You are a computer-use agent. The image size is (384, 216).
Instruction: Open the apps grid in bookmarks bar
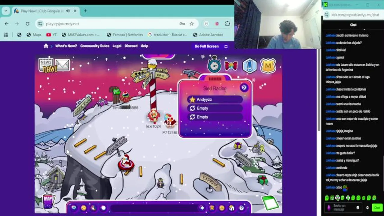point(6,35)
